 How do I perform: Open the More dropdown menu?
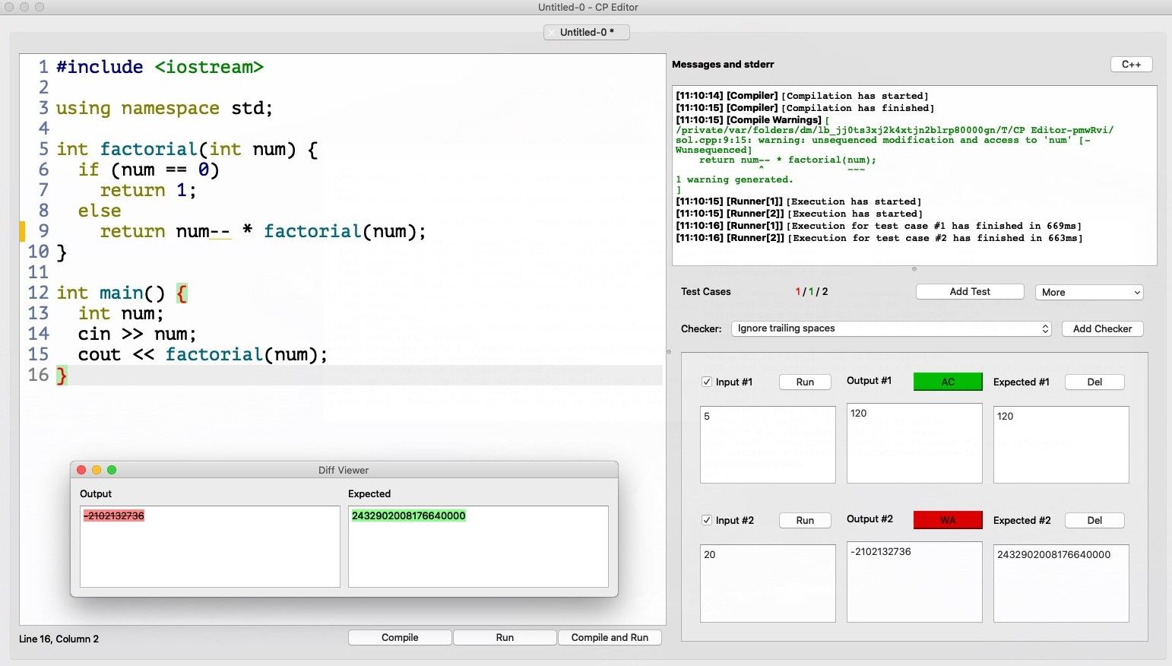pyautogui.click(x=1088, y=292)
